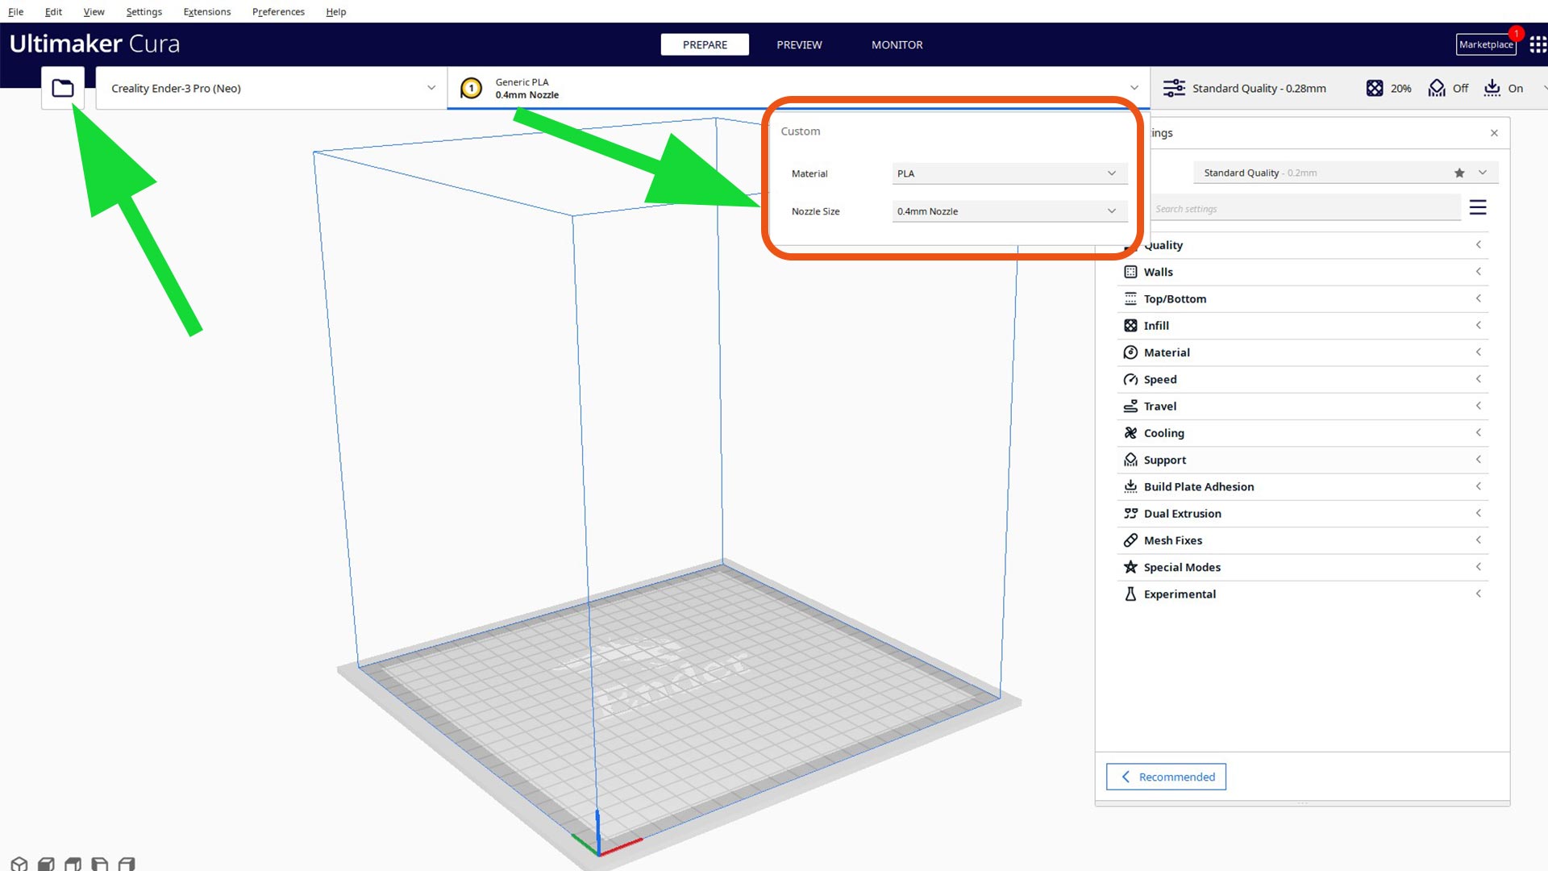Image resolution: width=1548 pixels, height=871 pixels.
Task: Switch to right side view cube icon
Action: pos(127,864)
